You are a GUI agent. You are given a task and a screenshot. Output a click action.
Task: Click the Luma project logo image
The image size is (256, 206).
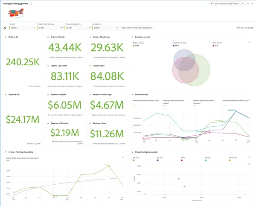[16, 13]
